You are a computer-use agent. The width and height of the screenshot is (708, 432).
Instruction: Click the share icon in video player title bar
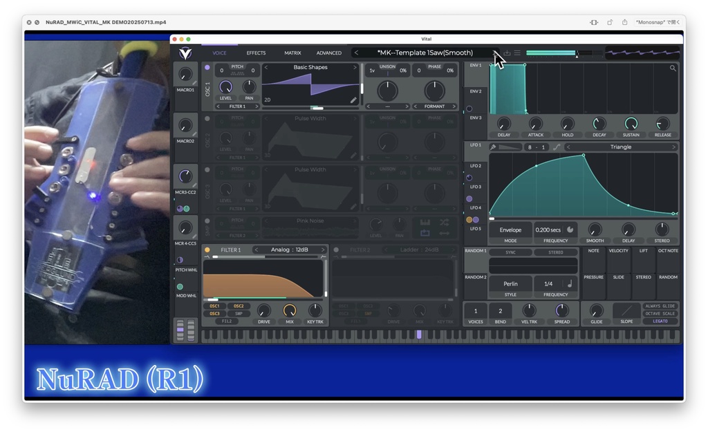click(x=625, y=22)
